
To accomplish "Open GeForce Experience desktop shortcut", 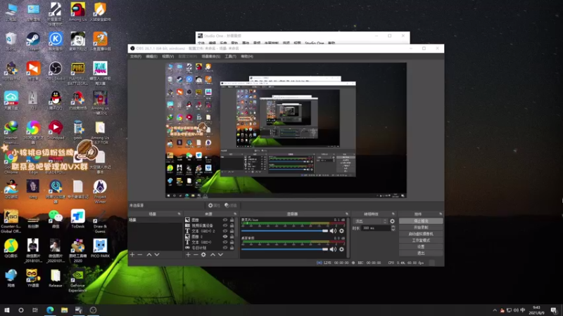I will [x=77, y=280].
